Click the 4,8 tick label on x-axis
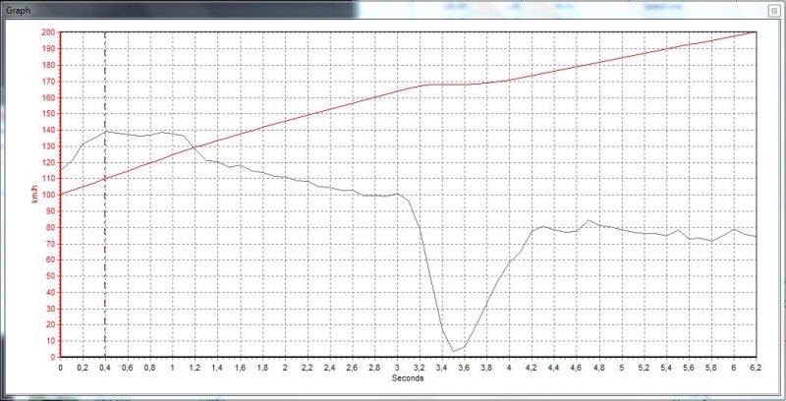Image resolution: width=786 pixels, height=401 pixels. click(x=599, y=368)
